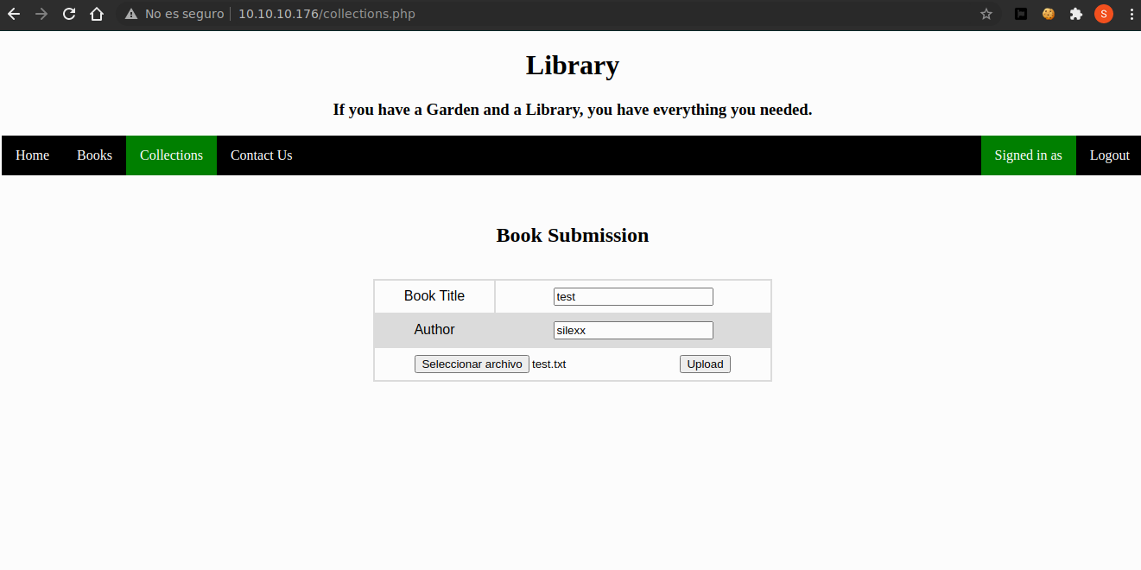Open the extensions puzzle piece menu
Image resolution: width=1141 pixels, height=570 pixels.
[x=1076, y=14]
